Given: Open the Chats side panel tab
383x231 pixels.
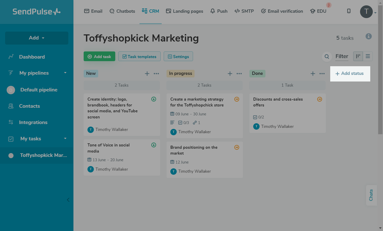Looking at the screenshot, I should point(371,195).
